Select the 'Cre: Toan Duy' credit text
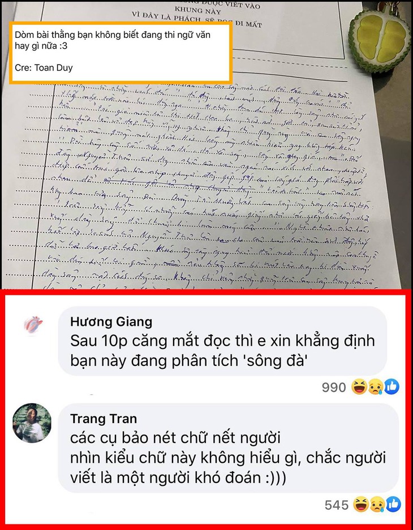Screen dimensions: 413x530 click(44, 68)
